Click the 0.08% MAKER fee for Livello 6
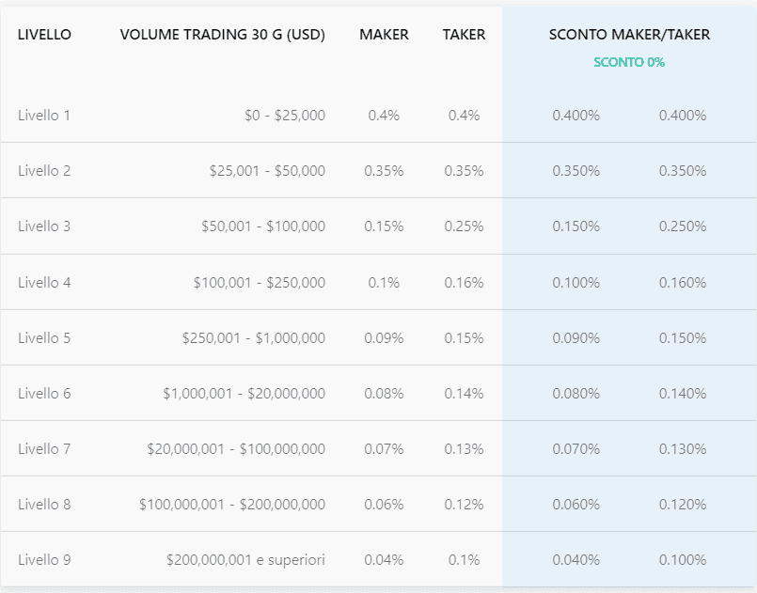Viewport: 757px width, 593px height. point(384,393)
